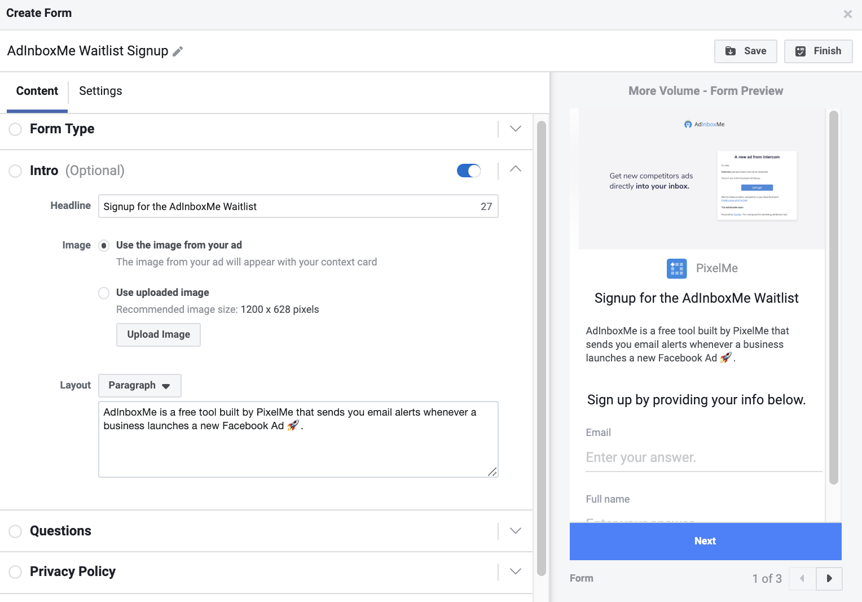The width and height of the screenshot is (862, 602).
Task: Open the Paragraph layout dropdown
Action: point(140,386)
